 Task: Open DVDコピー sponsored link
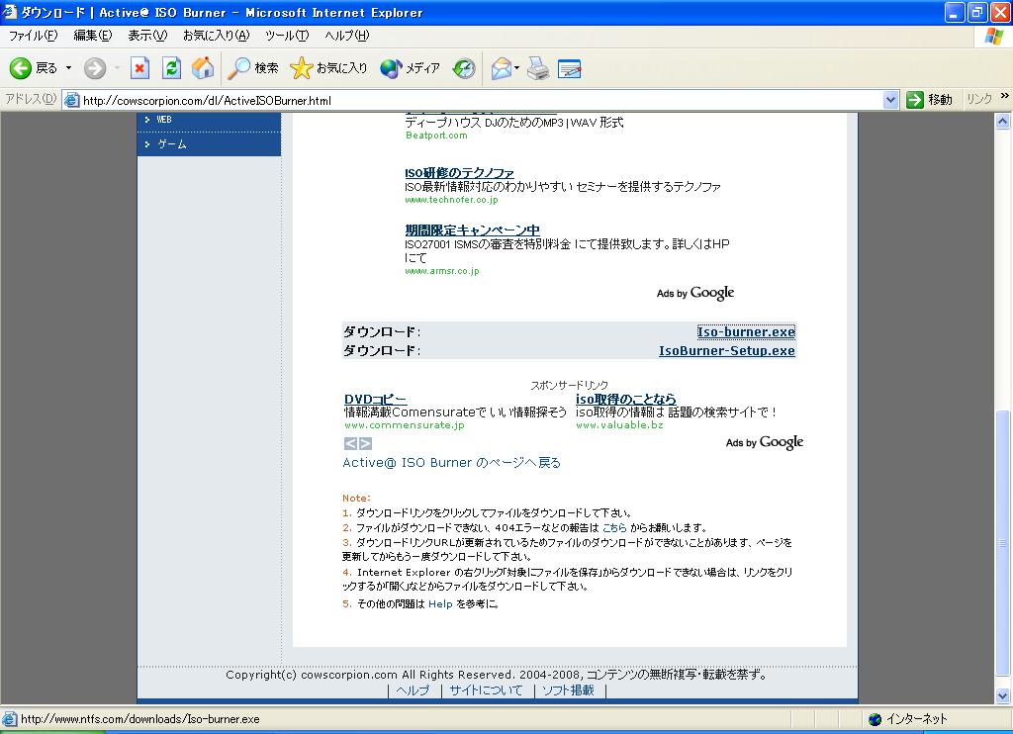coord(375,400)
